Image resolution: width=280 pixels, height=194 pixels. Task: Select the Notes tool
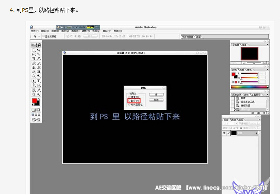click(x=34, y=90)
